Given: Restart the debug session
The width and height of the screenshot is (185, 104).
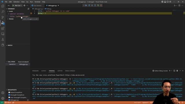Looking at the screenshot, I should [x=98, y=5].
